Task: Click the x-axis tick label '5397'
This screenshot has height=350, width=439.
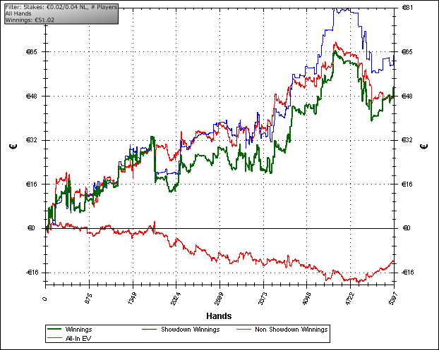Action: click(393, 299)
